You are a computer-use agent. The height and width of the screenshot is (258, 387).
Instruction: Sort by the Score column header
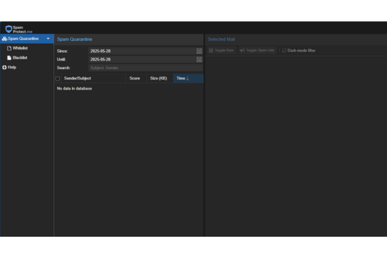tap(135, 79)
